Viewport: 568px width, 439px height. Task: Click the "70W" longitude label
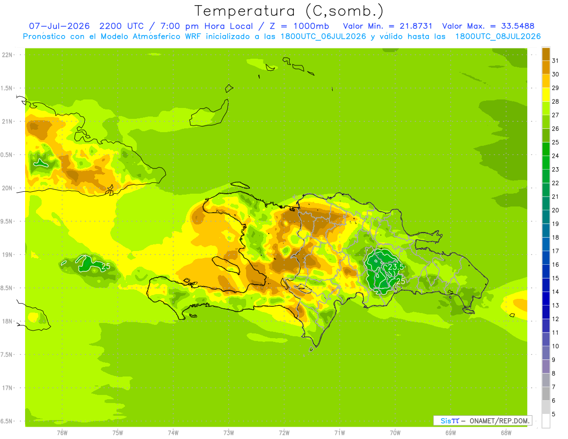[395, 432]
